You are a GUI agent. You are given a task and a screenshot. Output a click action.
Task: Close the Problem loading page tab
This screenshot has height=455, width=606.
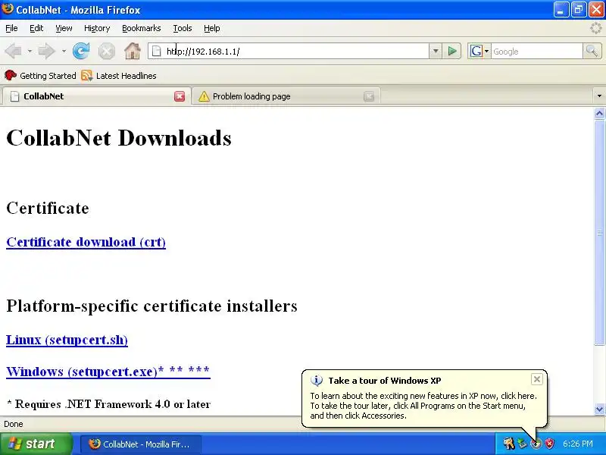369,96
